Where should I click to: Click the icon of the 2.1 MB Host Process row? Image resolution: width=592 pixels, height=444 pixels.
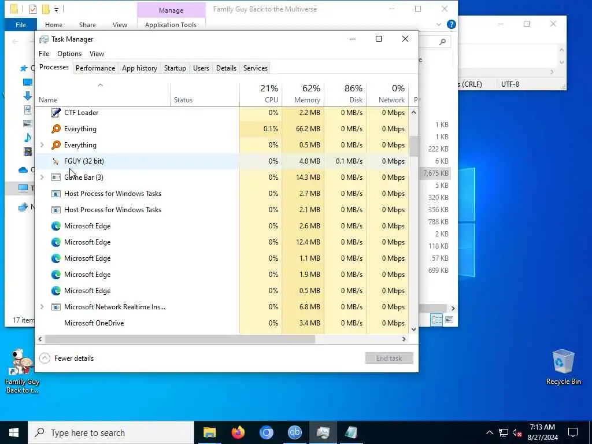click(56, 209)
